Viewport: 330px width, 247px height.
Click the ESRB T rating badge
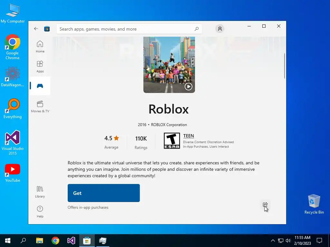point(172,141)
